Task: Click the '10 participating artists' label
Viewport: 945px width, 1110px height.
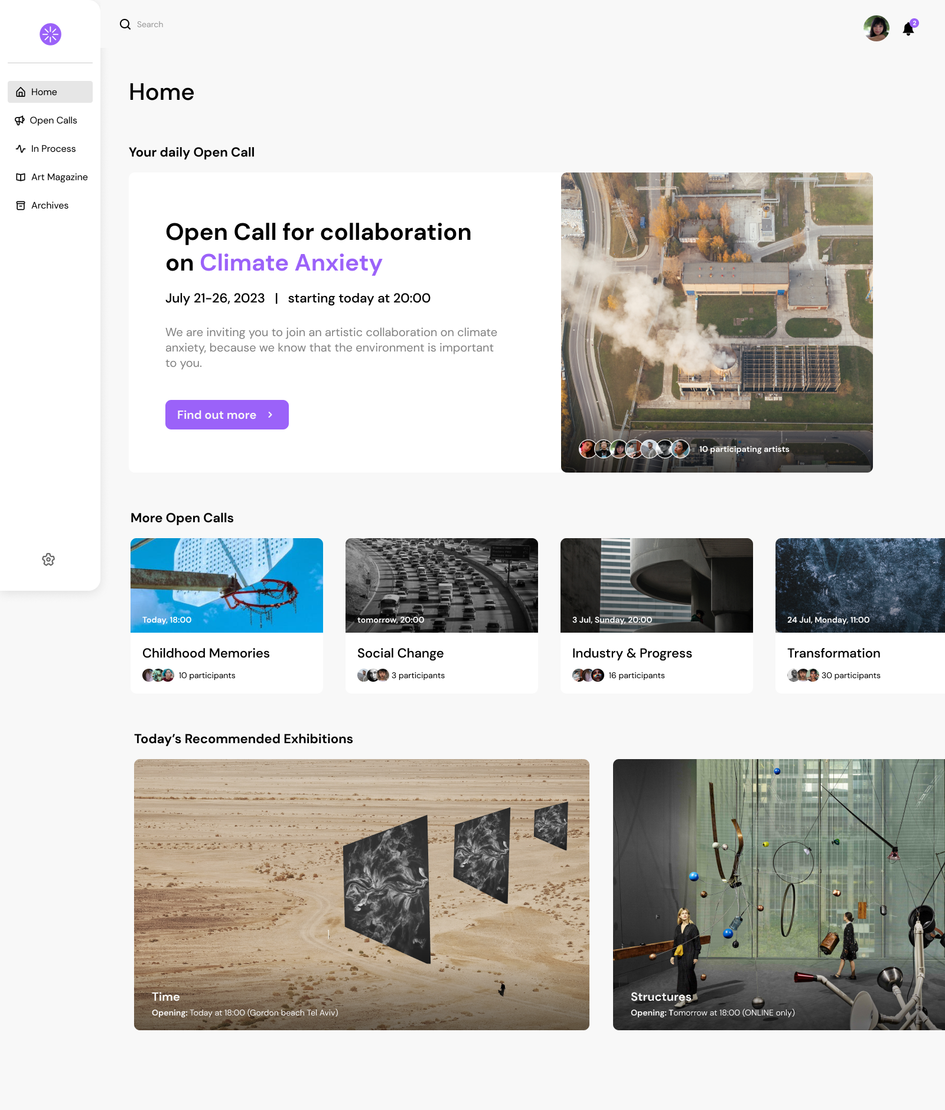Action: 744,449
